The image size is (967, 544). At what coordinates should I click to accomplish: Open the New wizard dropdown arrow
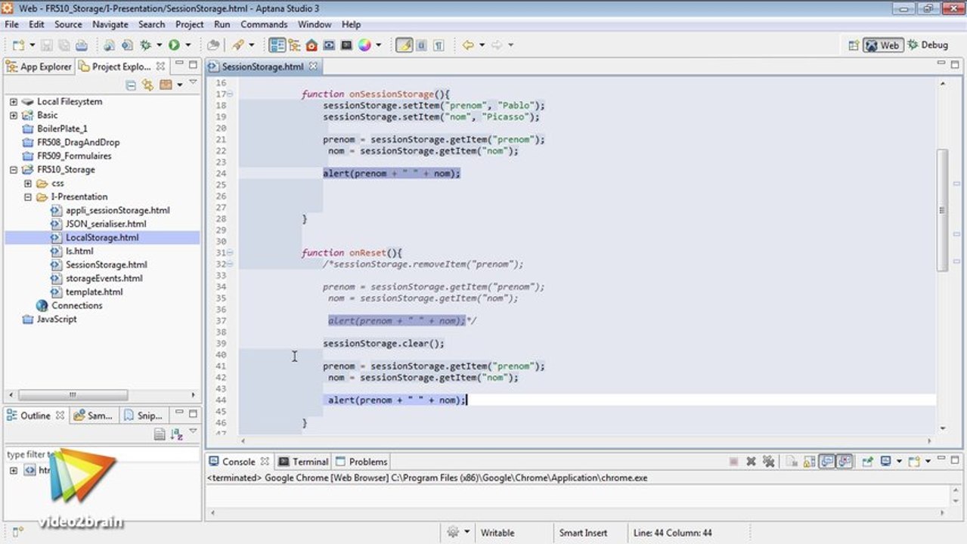pyautogui.click(x=32, y=45)
